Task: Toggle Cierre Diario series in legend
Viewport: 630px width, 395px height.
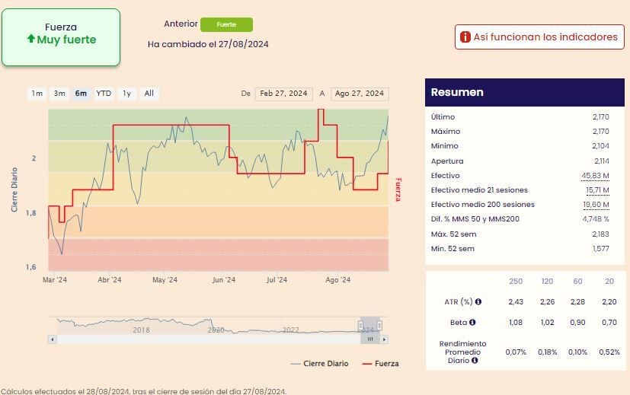Action: tap(319, 364)
